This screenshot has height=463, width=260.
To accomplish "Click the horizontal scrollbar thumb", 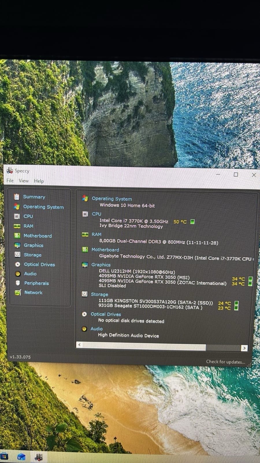I will pos(144,346).
